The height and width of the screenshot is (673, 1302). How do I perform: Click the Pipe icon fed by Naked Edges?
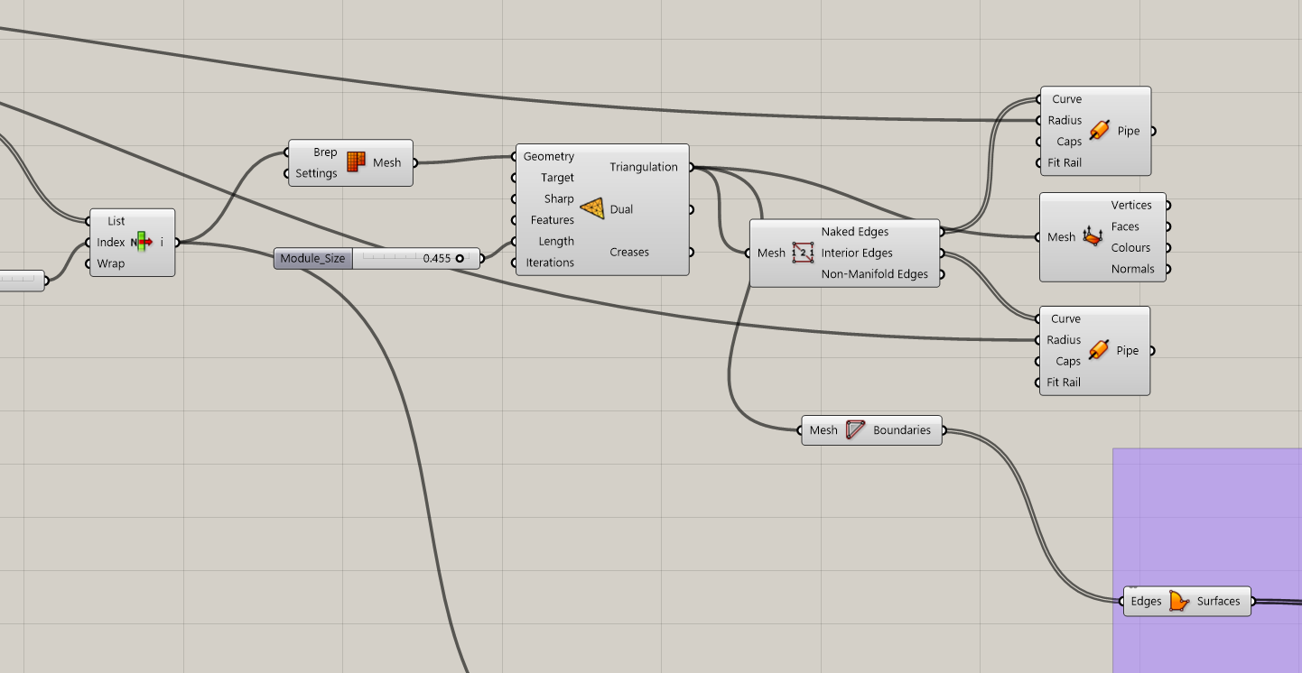tap(1098, 131)
